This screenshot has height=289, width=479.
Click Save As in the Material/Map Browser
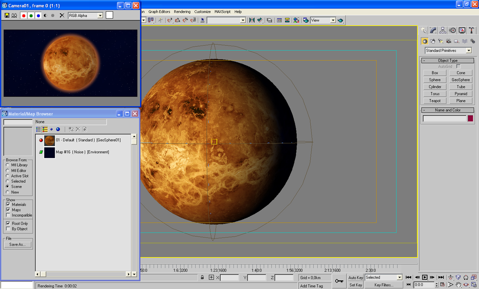[x=18, y=244]
